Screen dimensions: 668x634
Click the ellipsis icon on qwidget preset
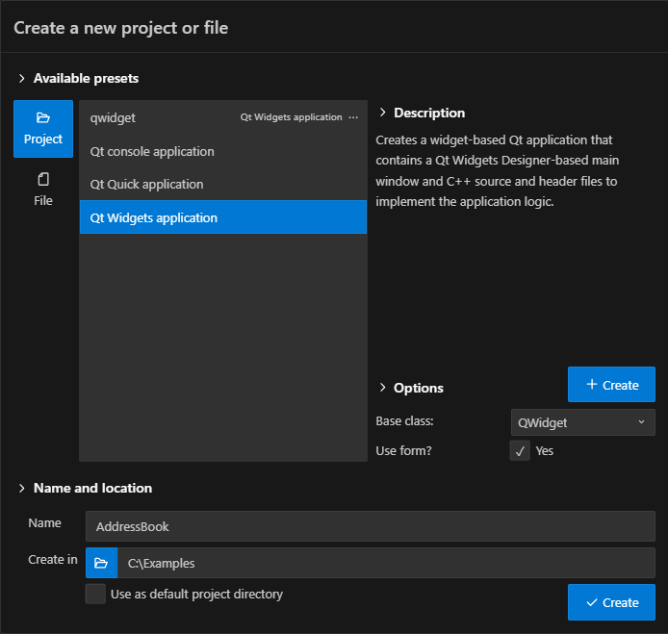[x=353, y=117]
